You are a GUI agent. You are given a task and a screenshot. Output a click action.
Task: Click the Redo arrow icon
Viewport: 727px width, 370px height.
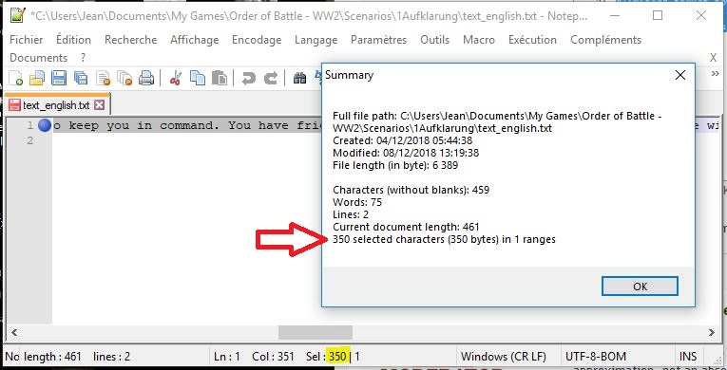point(270,78)
